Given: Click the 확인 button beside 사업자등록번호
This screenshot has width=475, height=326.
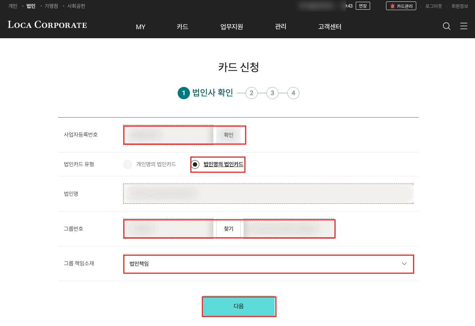Looking at the screenshot, I should click(x=228, y=135).
